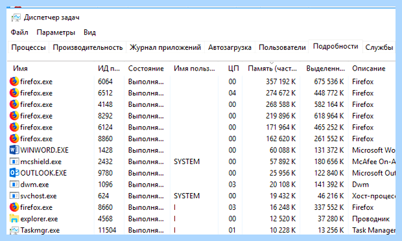402x241 pixels.
Task: Click the Task Manager description text
Action: pos(373,230)
